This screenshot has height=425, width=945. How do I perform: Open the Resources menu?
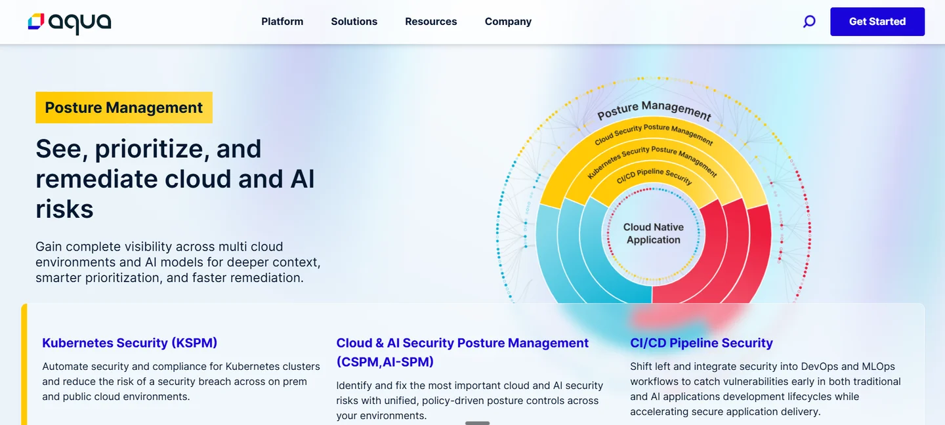coord(431,22)
